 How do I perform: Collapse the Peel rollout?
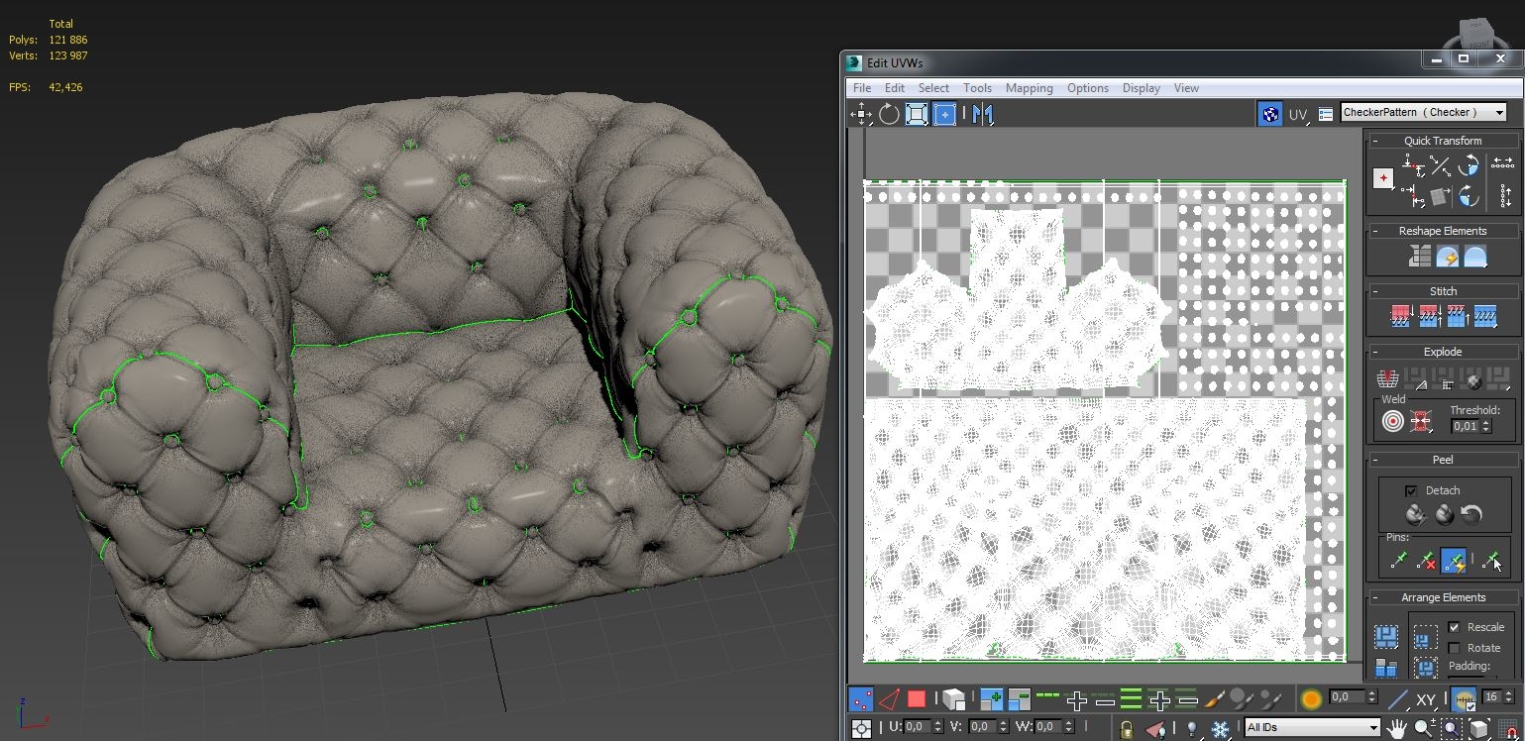pos(1443,460)
